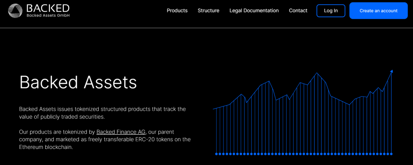Viewport: 413px width, 165px height.
Task: Go to the Structure page
Action: (x=209, y=10)
